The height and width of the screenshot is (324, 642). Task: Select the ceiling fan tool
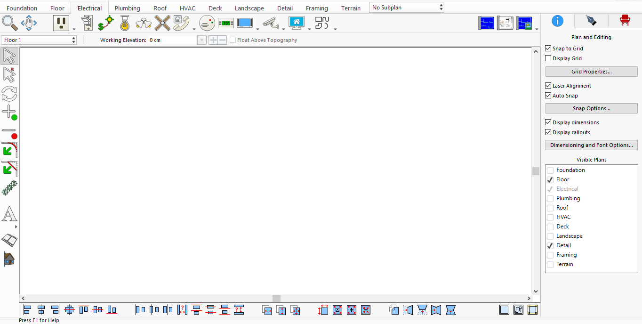[x=162, y=23]
